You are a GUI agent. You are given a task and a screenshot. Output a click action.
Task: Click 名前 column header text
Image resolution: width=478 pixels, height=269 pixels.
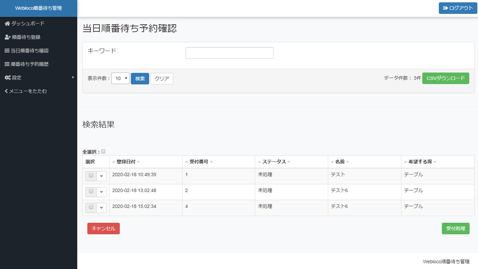[340, 162]
